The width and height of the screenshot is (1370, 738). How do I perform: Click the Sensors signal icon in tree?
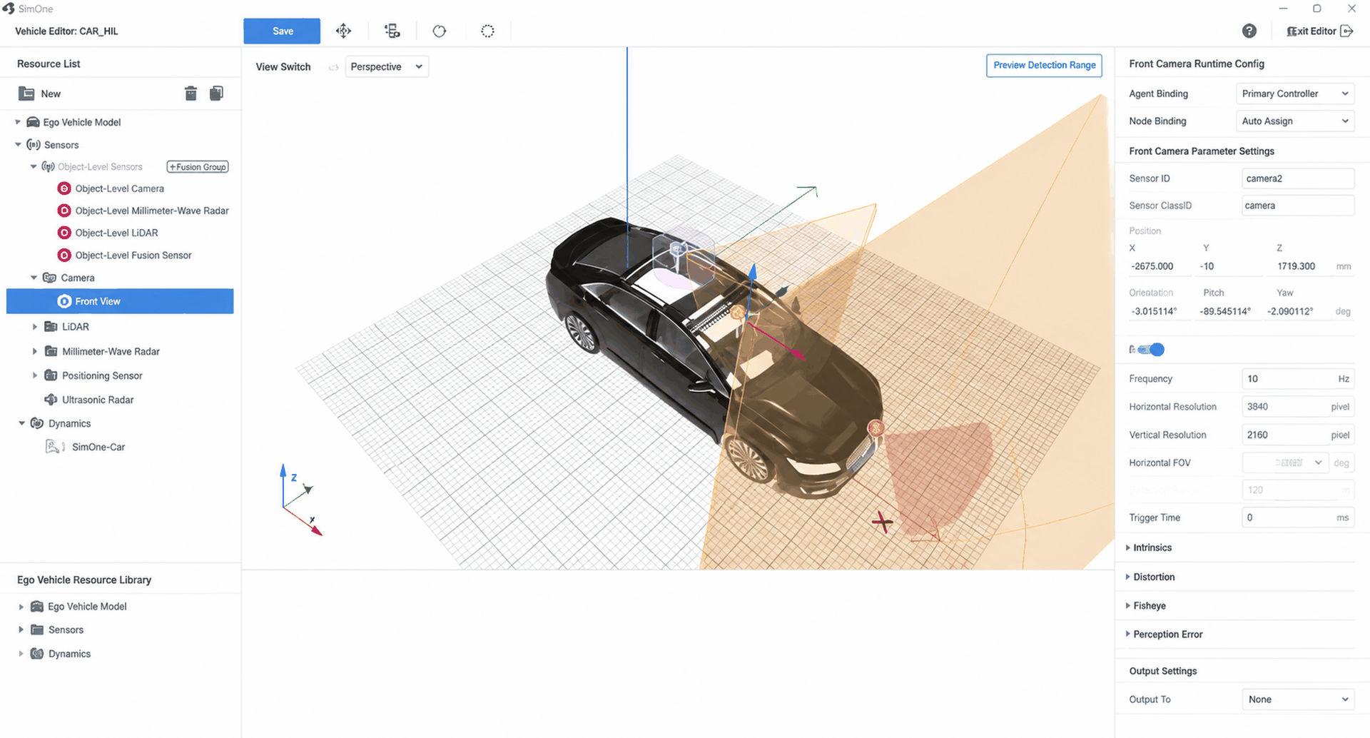(34, 145)
